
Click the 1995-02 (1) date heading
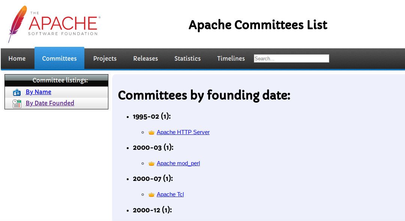point(151,116)
